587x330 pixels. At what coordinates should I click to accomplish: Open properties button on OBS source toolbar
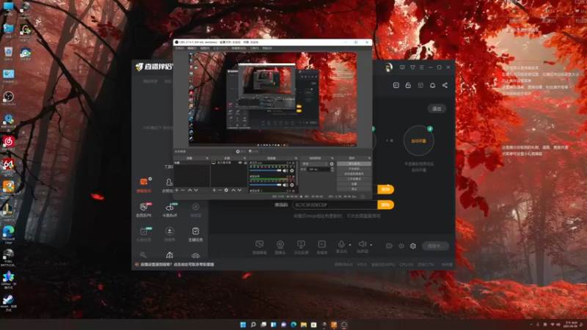pos(241,152)
